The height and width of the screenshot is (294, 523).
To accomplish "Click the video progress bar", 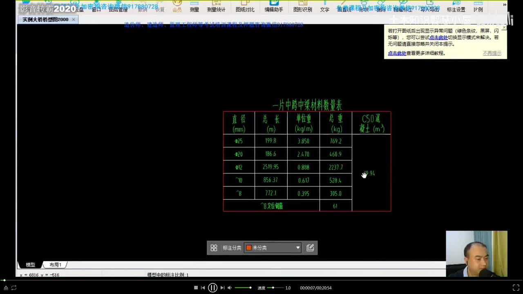I will [x=261, y=281].
